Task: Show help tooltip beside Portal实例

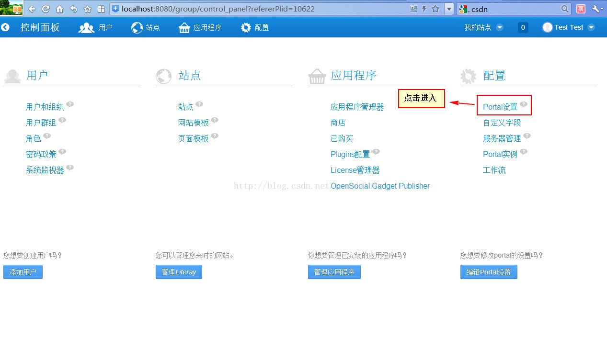Action: (x=524, y=151)
